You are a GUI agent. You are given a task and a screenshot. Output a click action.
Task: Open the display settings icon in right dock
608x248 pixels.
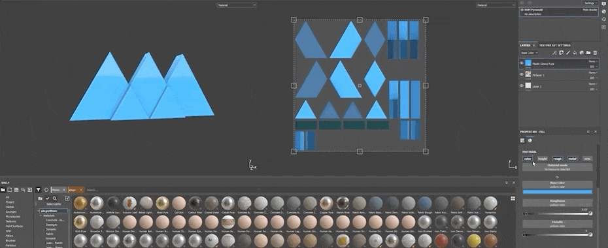click(603, 3)
